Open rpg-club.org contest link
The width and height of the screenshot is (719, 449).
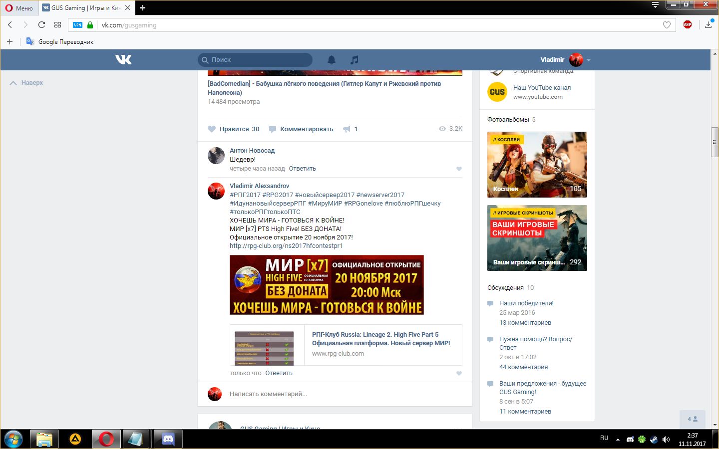[x=286, y=246]
